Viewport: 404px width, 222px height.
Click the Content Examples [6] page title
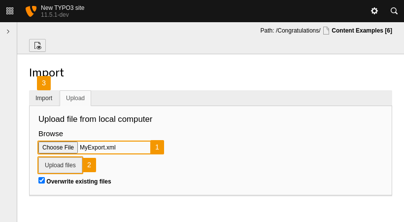362,31
